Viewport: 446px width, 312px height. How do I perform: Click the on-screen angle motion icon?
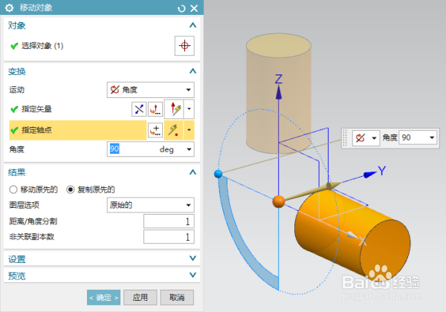361,138
